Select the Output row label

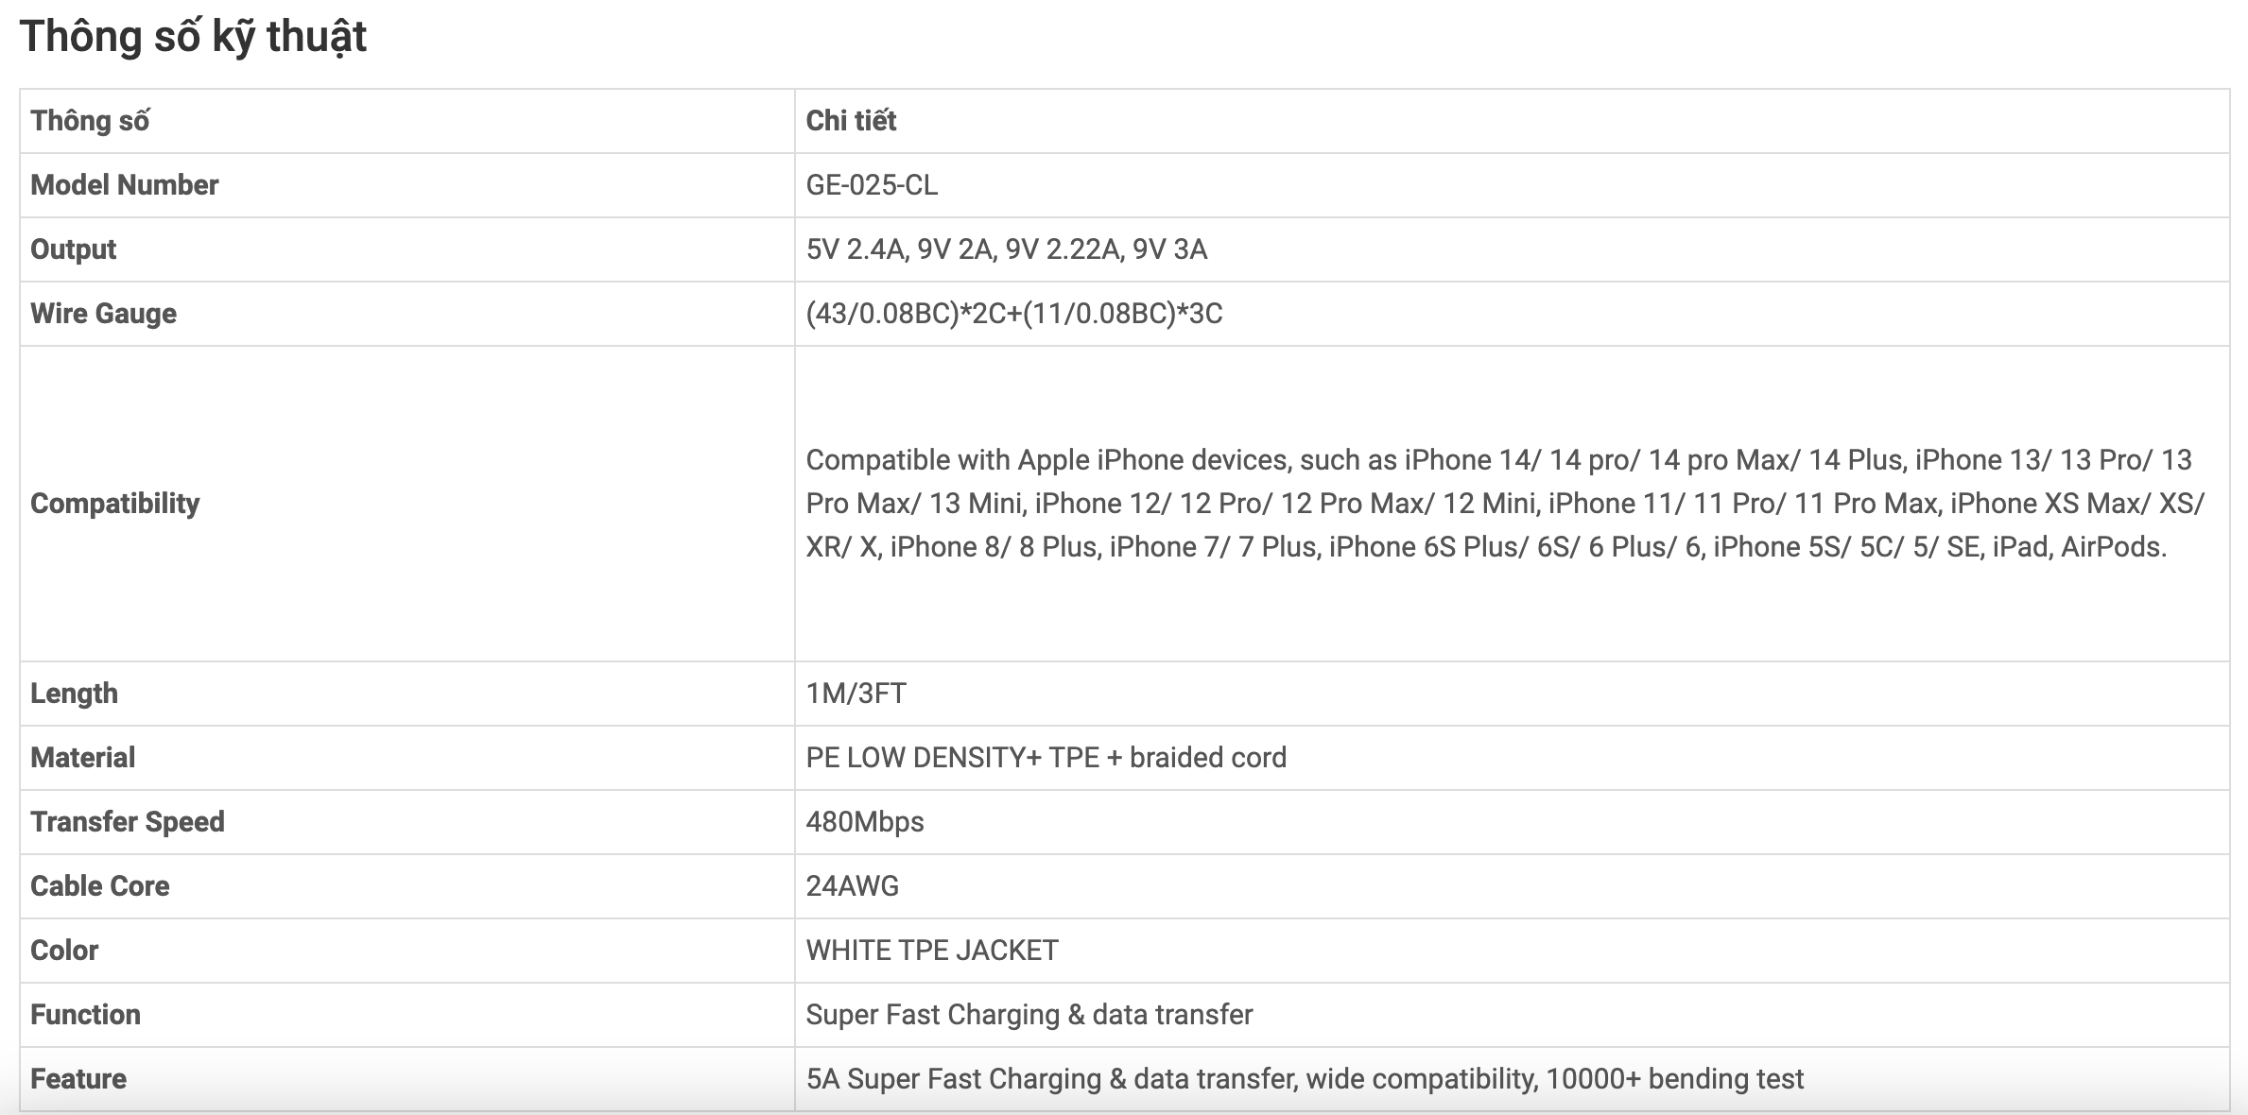point(74,249)
